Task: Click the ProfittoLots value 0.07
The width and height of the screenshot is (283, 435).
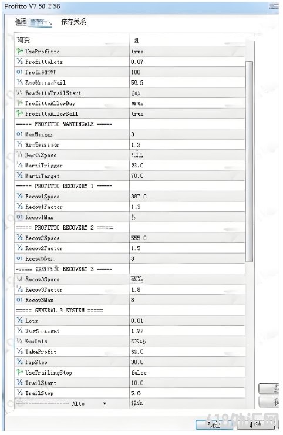Action: point(137,62)
